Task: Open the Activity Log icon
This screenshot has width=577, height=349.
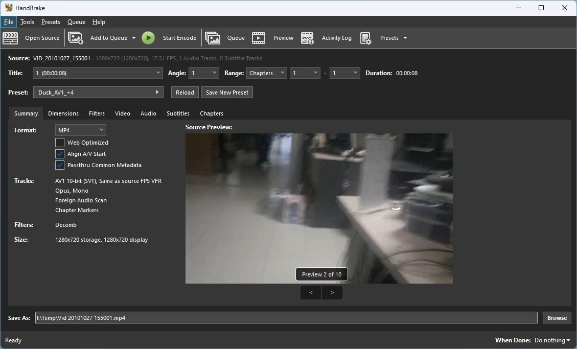Action: [307, 38]
